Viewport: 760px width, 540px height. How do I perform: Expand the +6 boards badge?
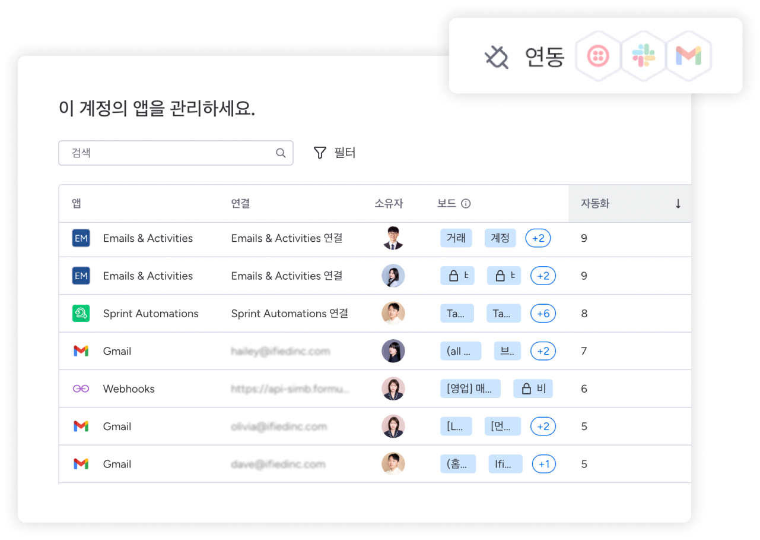click(x=543, y=314)
